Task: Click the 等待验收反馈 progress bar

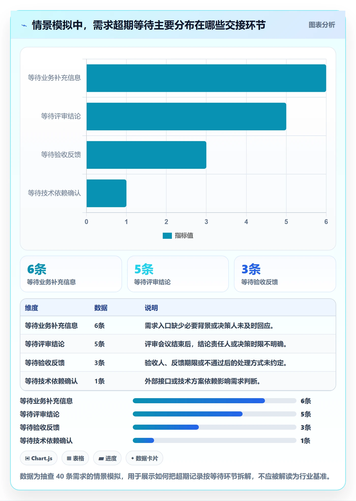Action: coord(215,427)
